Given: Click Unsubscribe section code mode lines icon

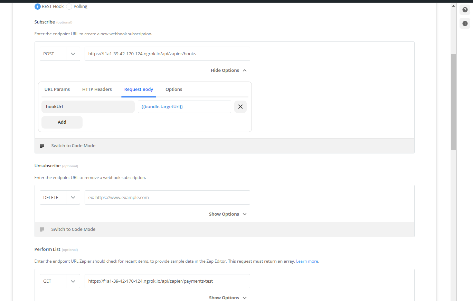Looking at the screenshot, I should (x=42, y=229).
